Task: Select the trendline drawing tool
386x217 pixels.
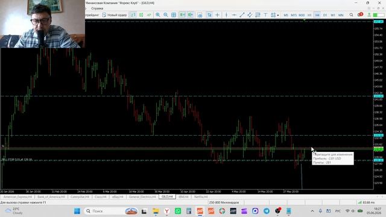Action: point(242,15)
